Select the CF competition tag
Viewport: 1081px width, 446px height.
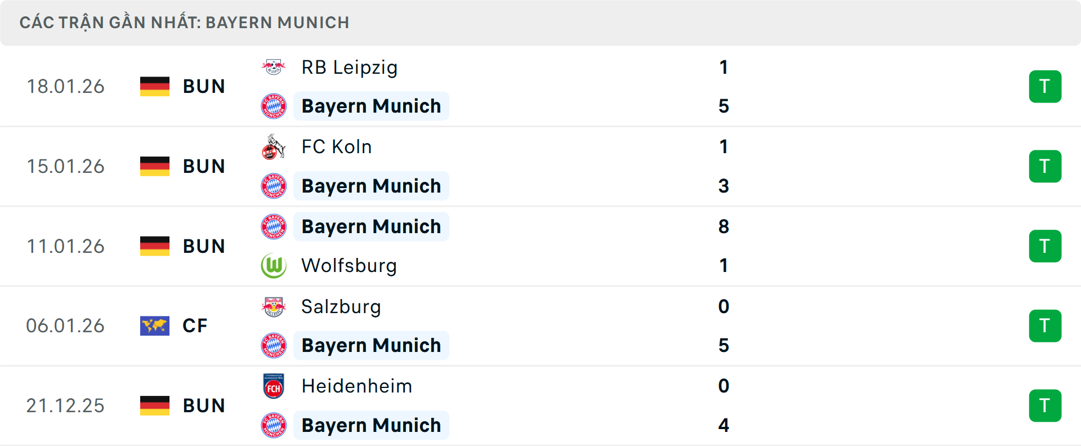[194, 325]
